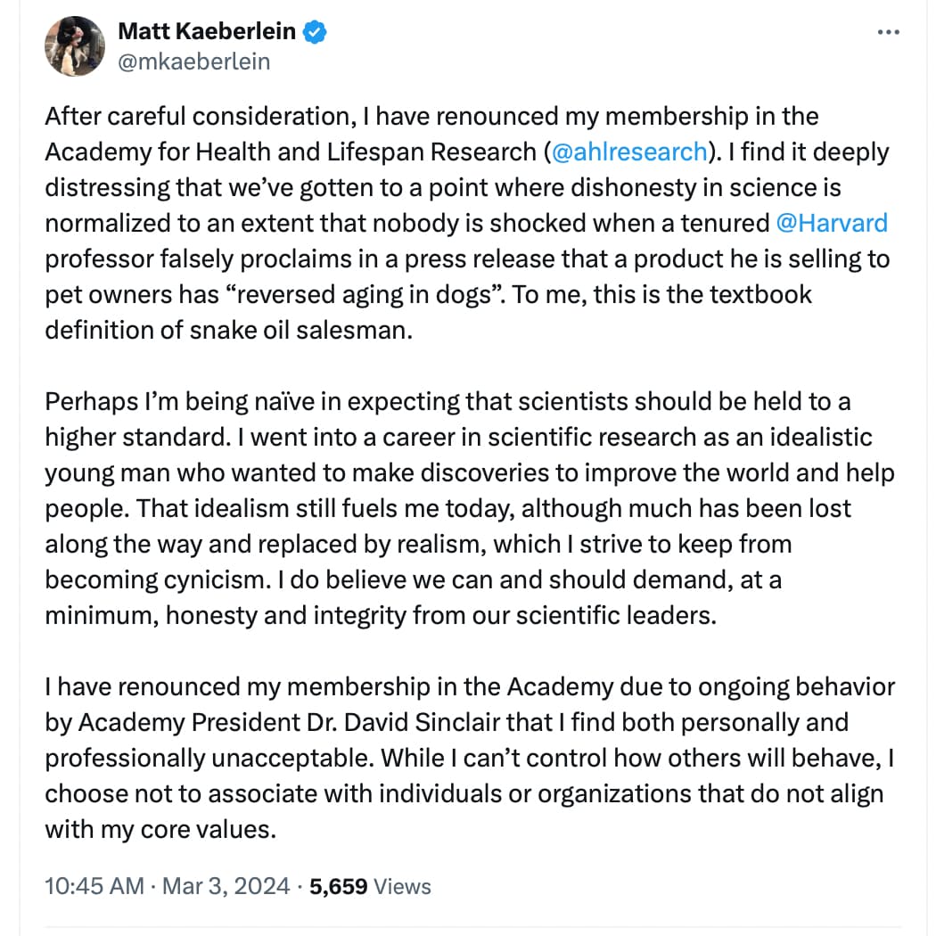Follow the @ahlresearch mention link
936x936 pixels.
click(629, 152)
